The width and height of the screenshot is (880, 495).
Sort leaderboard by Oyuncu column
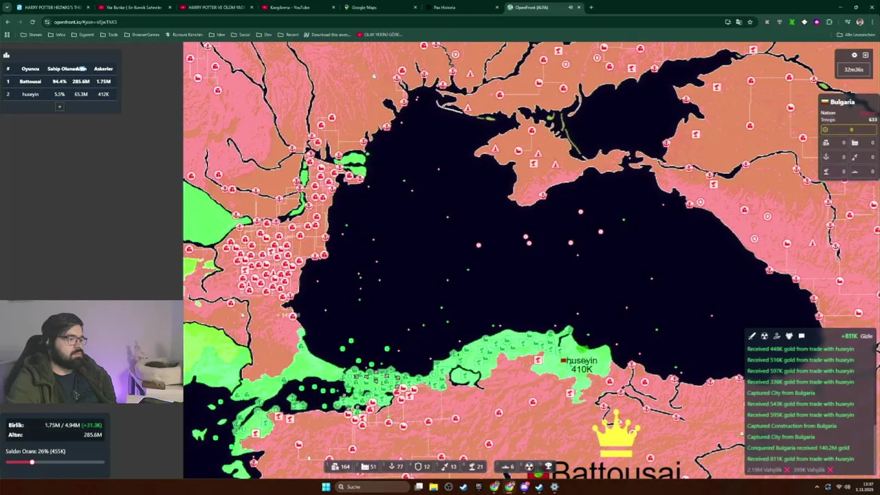click(x=30, y=69)
